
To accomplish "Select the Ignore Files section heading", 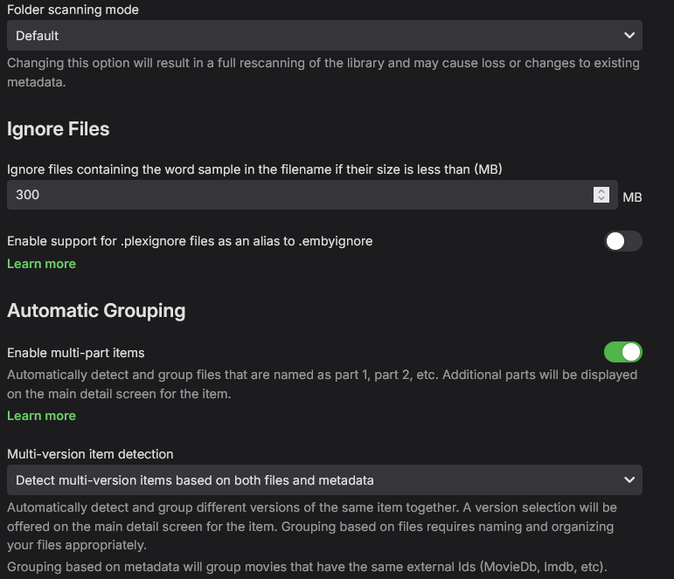I will (x=59, y=129).
